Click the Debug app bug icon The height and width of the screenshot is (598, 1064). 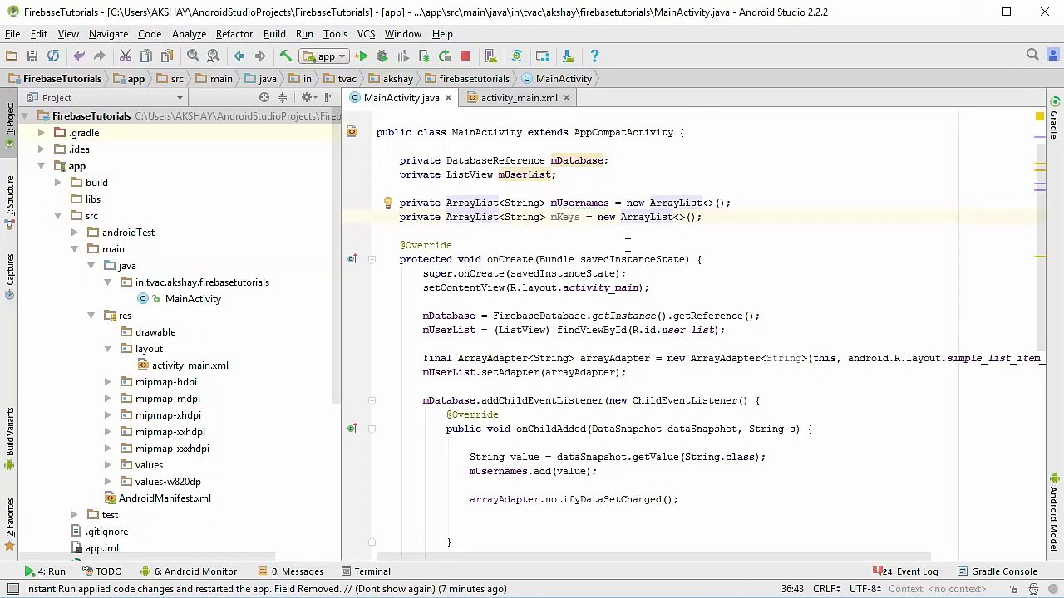(382, 56)
